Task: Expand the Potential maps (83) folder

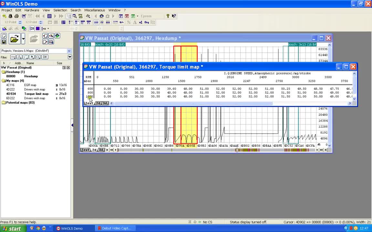Action: (4, 102)
